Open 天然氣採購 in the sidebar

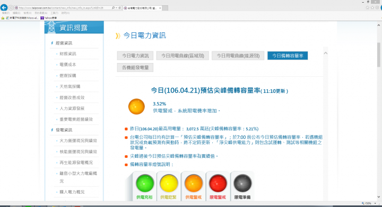coord(70,86)
